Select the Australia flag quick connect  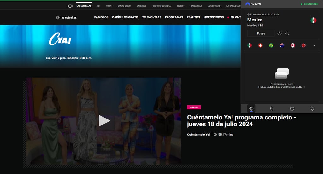pyautogui.click(x=282, y=45)
